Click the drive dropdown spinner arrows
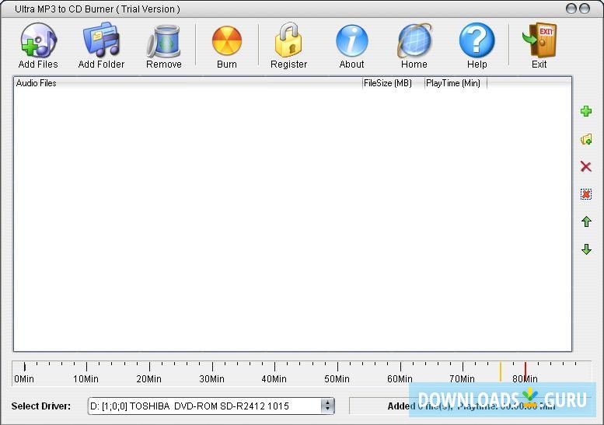 [327, 406]
